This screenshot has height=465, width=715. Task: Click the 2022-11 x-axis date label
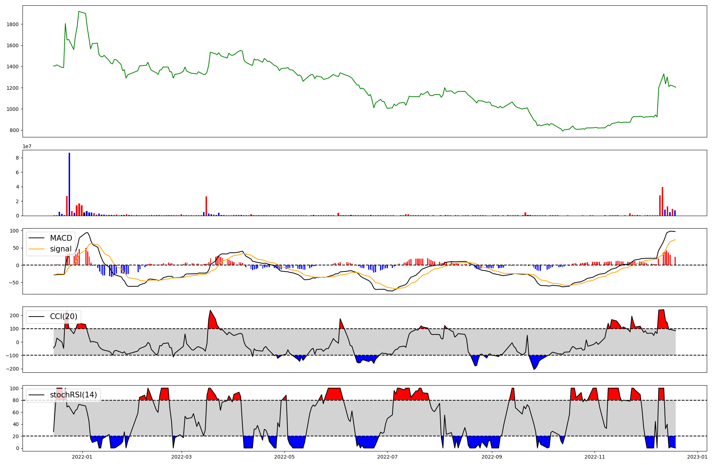tap(595, 456)
